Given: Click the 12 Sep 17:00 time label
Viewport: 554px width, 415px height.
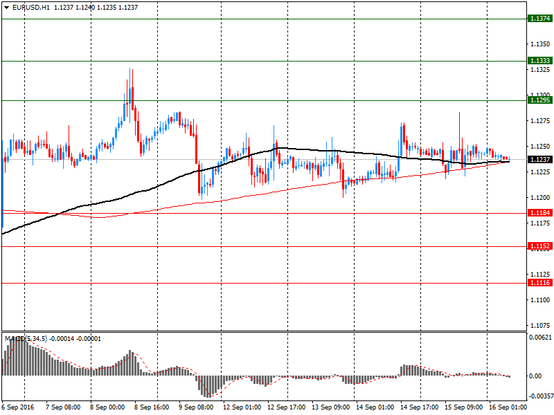Looking at the screenshot, I should (x=286, y=407).
